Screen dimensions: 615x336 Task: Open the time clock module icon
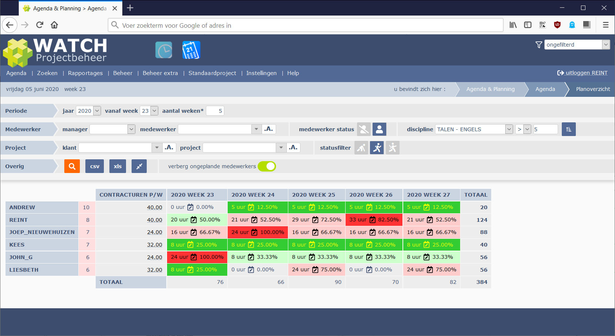coord(164,50)
